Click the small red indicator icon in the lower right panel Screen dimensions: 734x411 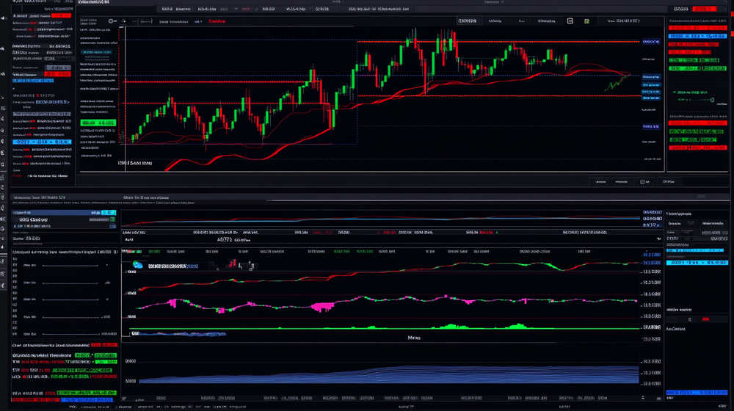705,319
